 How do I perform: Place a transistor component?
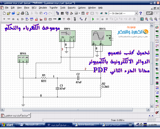point(18,19)
